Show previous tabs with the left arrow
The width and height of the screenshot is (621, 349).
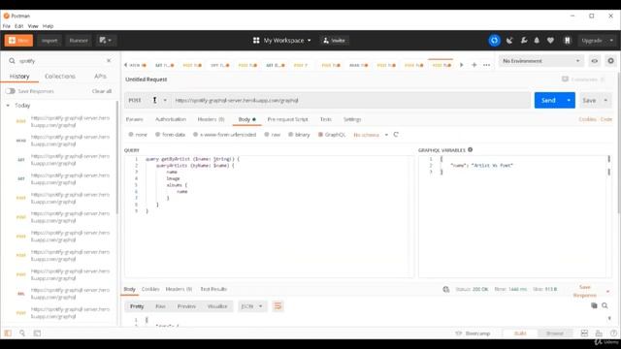pos(125,65)
